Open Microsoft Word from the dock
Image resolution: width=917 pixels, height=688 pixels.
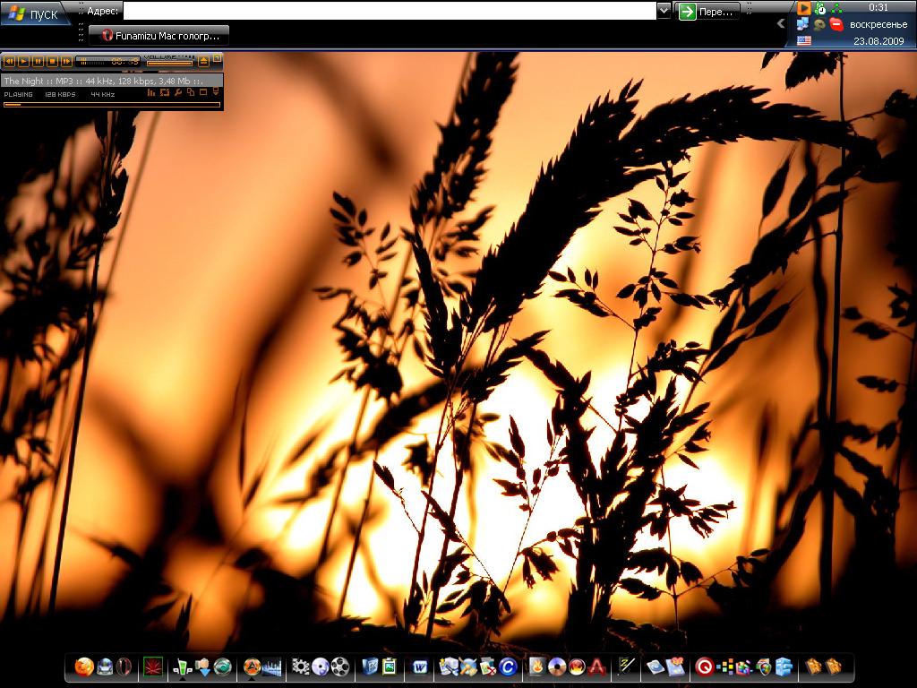(x=418, y=666)
